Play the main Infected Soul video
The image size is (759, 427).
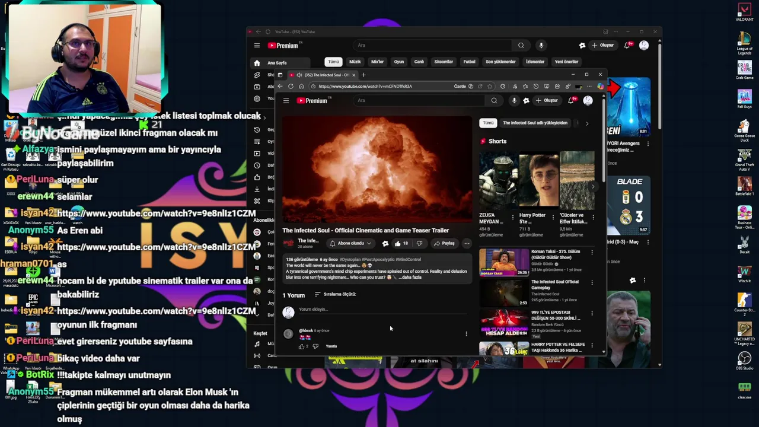click(x=377, y=169)
